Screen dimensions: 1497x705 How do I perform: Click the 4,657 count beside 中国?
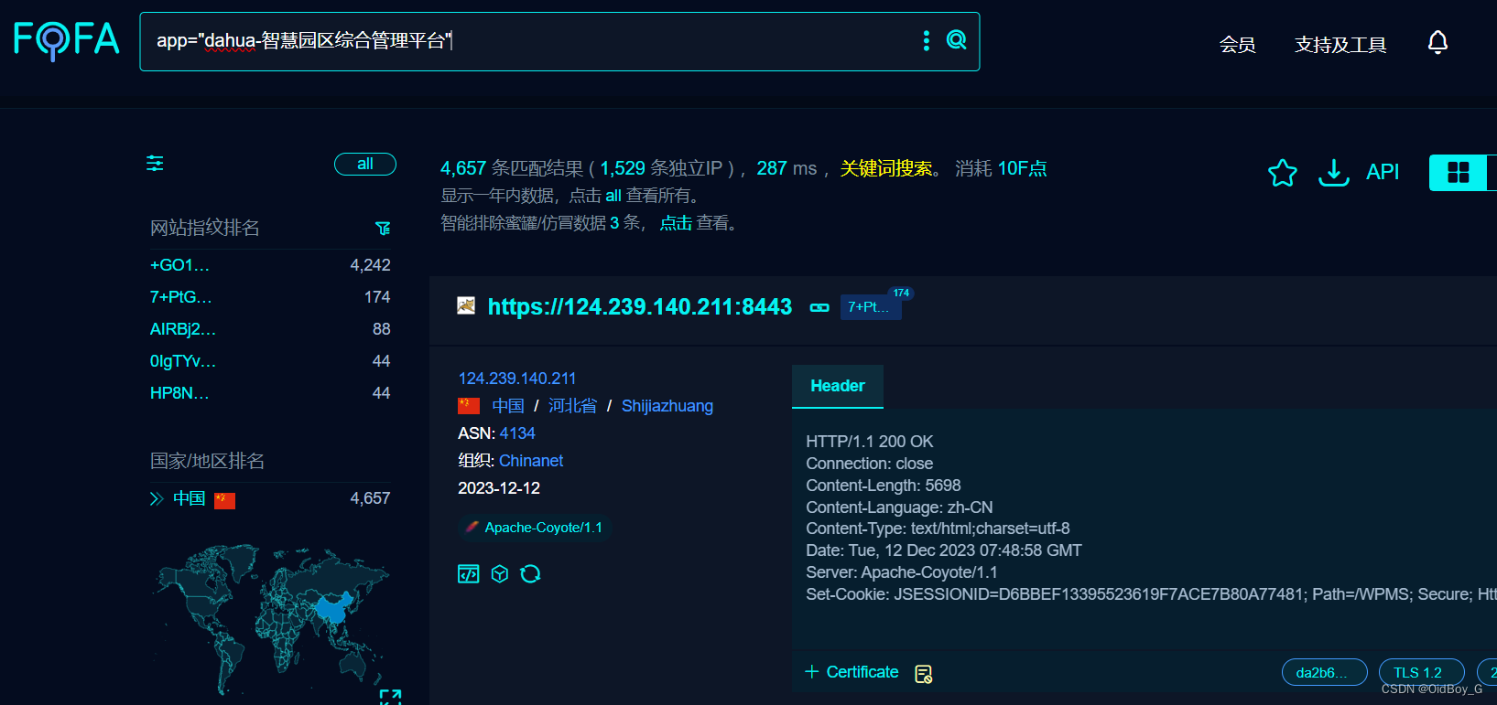(x=370, y=498)
